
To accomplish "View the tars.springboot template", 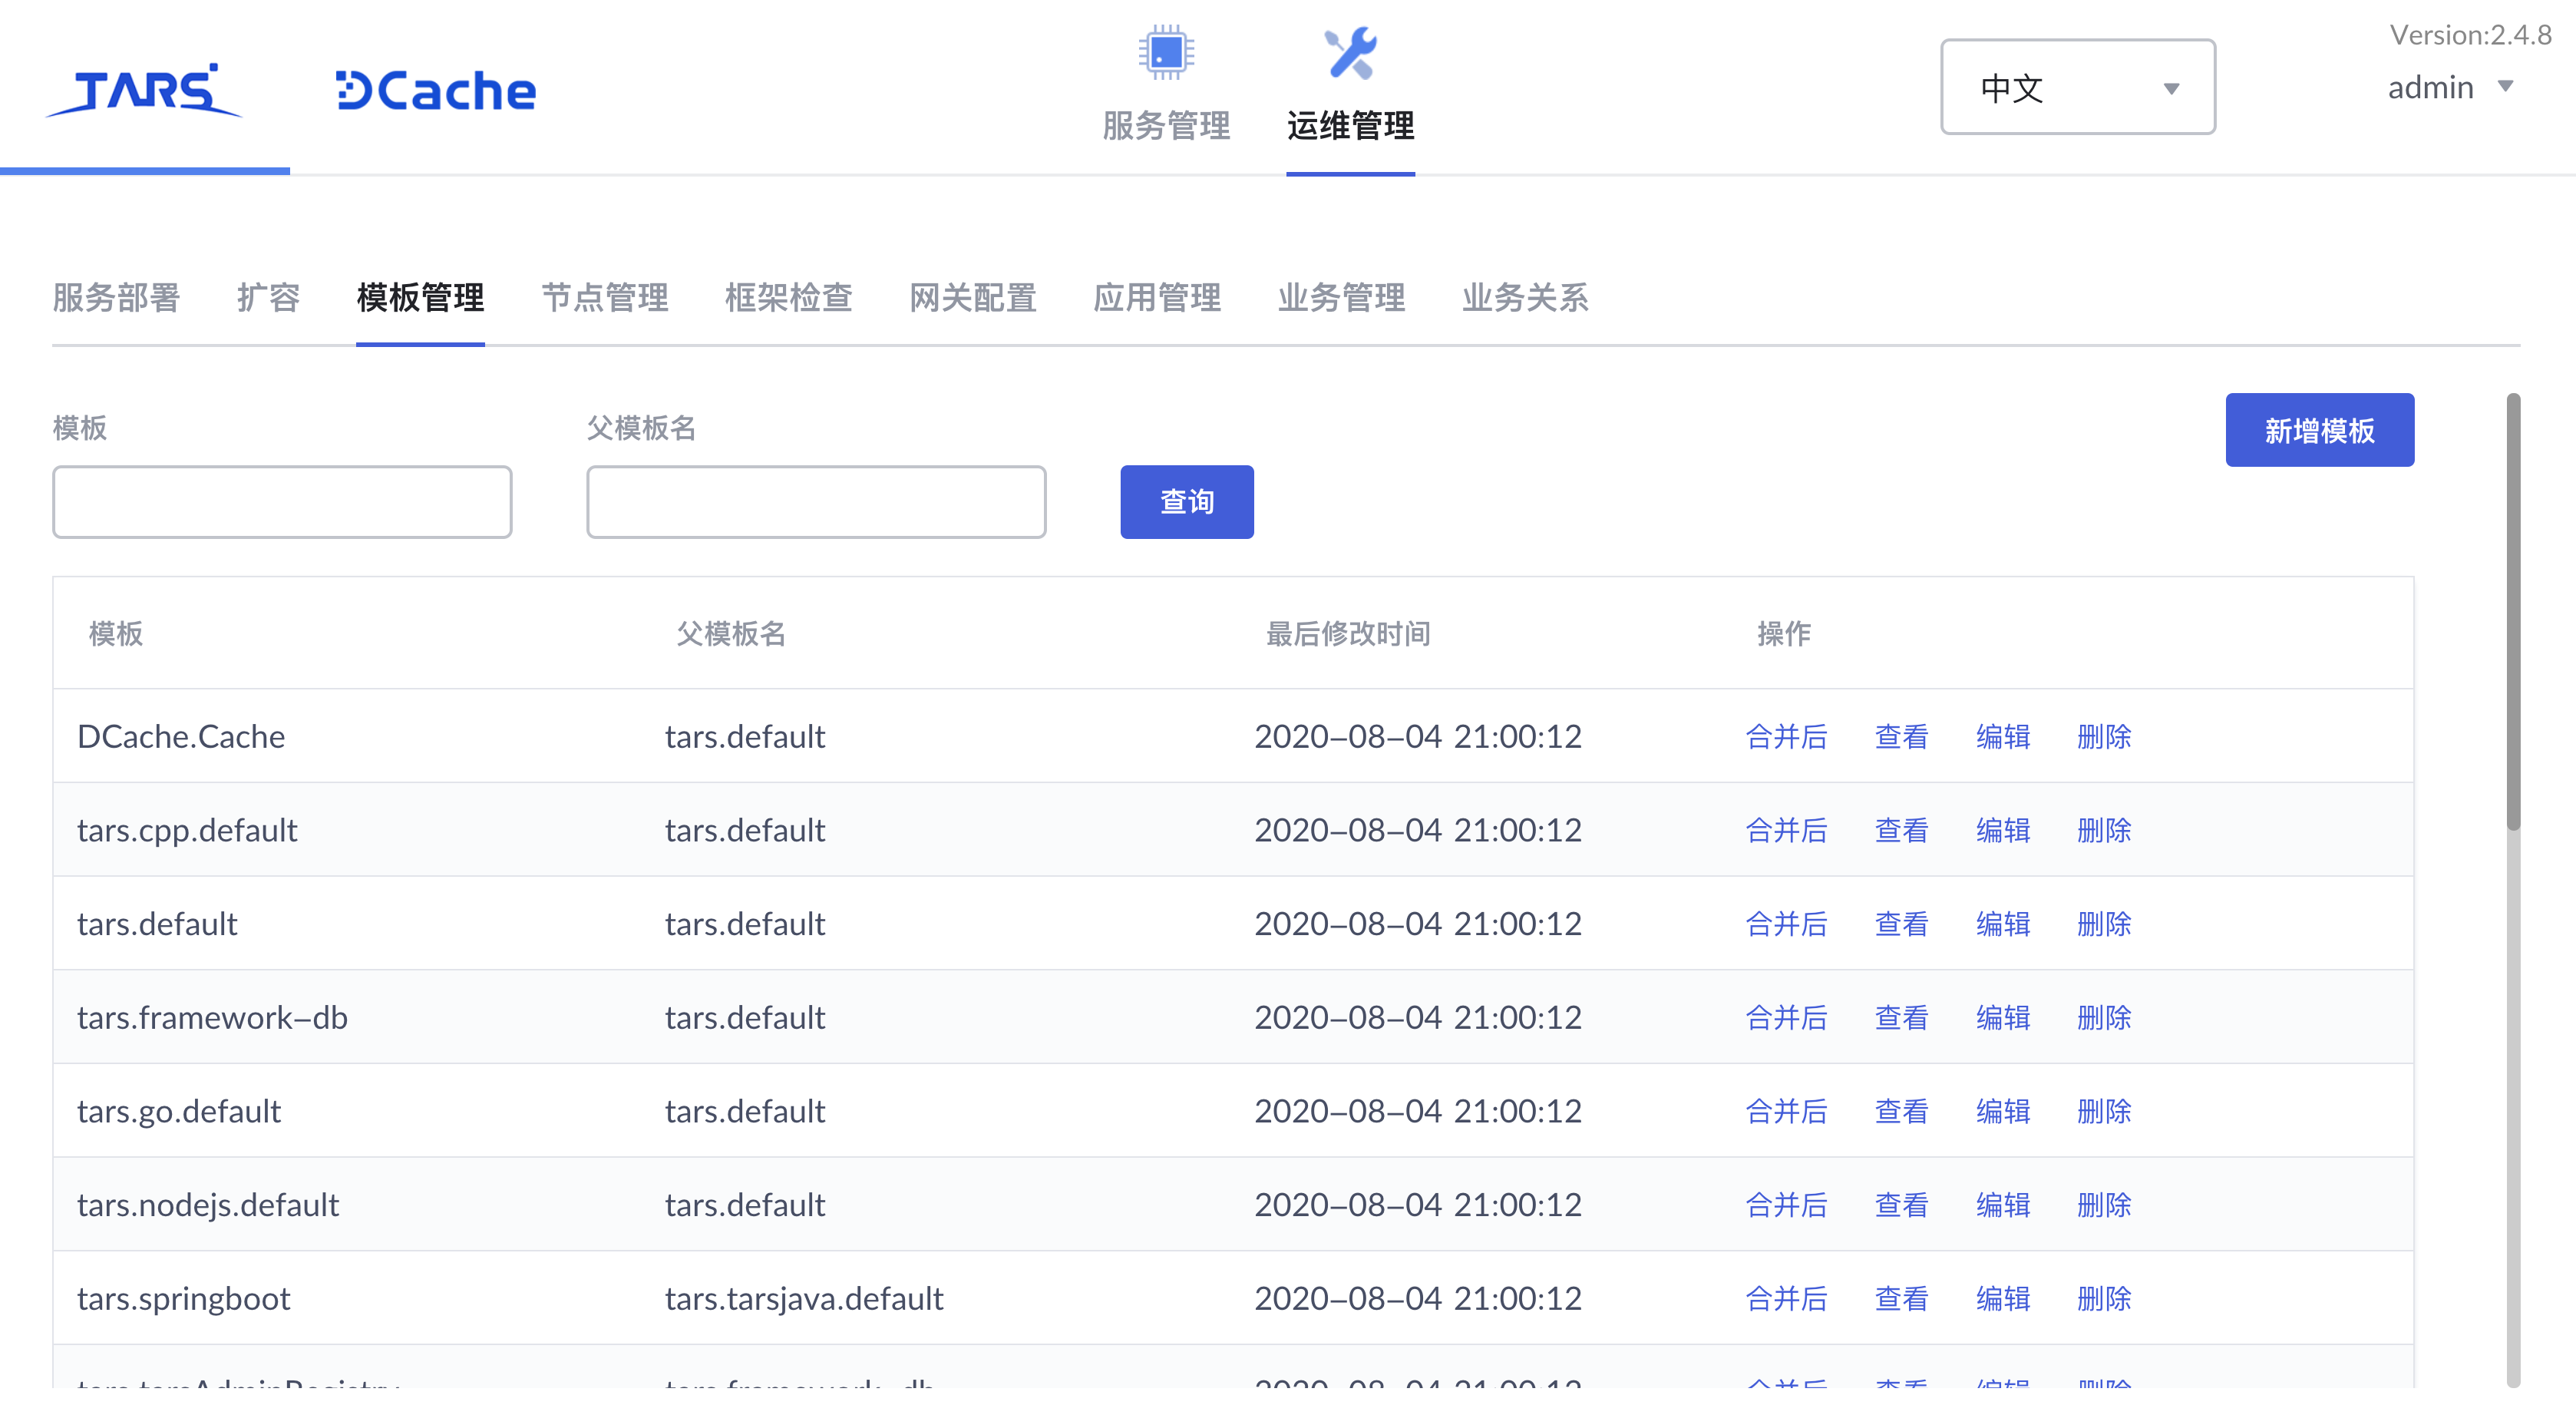I will (x=1901, y=1298).
